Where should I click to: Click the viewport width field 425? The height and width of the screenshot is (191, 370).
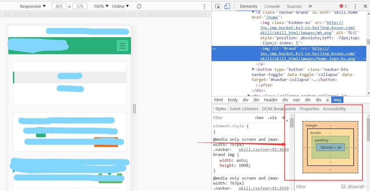(59, 6)
